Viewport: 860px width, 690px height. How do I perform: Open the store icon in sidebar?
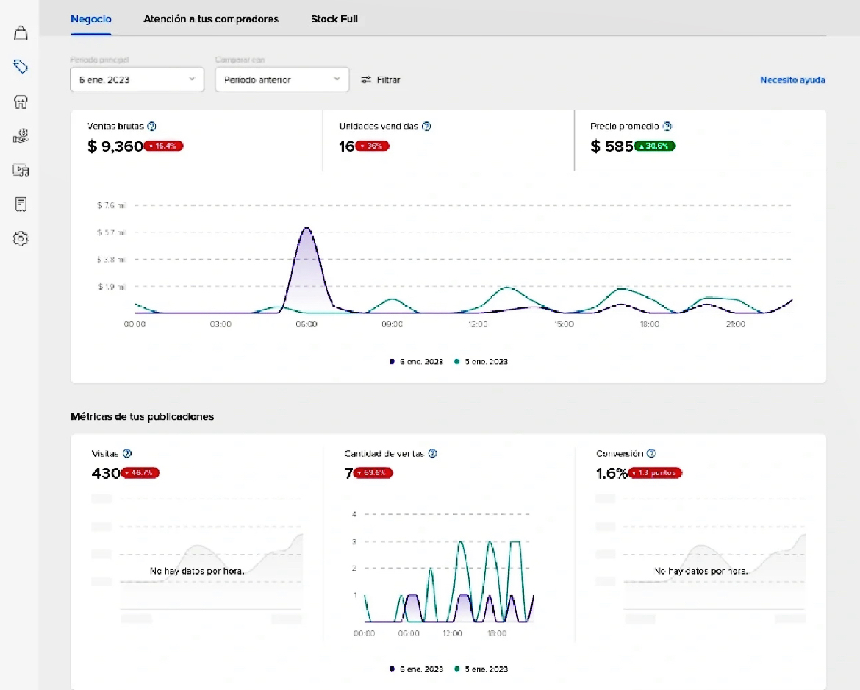pos(21,102)
